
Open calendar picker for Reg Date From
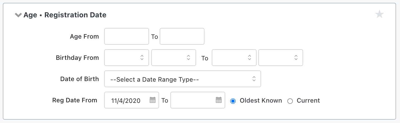(x=152, y=100)
